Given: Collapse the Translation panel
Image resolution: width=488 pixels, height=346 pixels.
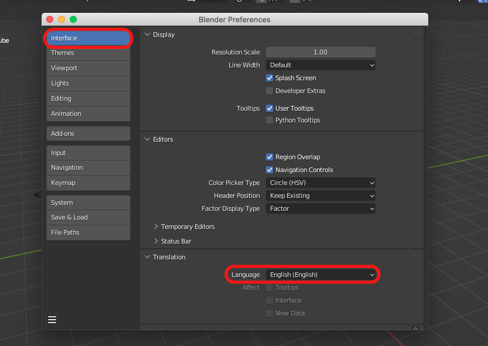Looking at the screenshot, I should point(147,257).
